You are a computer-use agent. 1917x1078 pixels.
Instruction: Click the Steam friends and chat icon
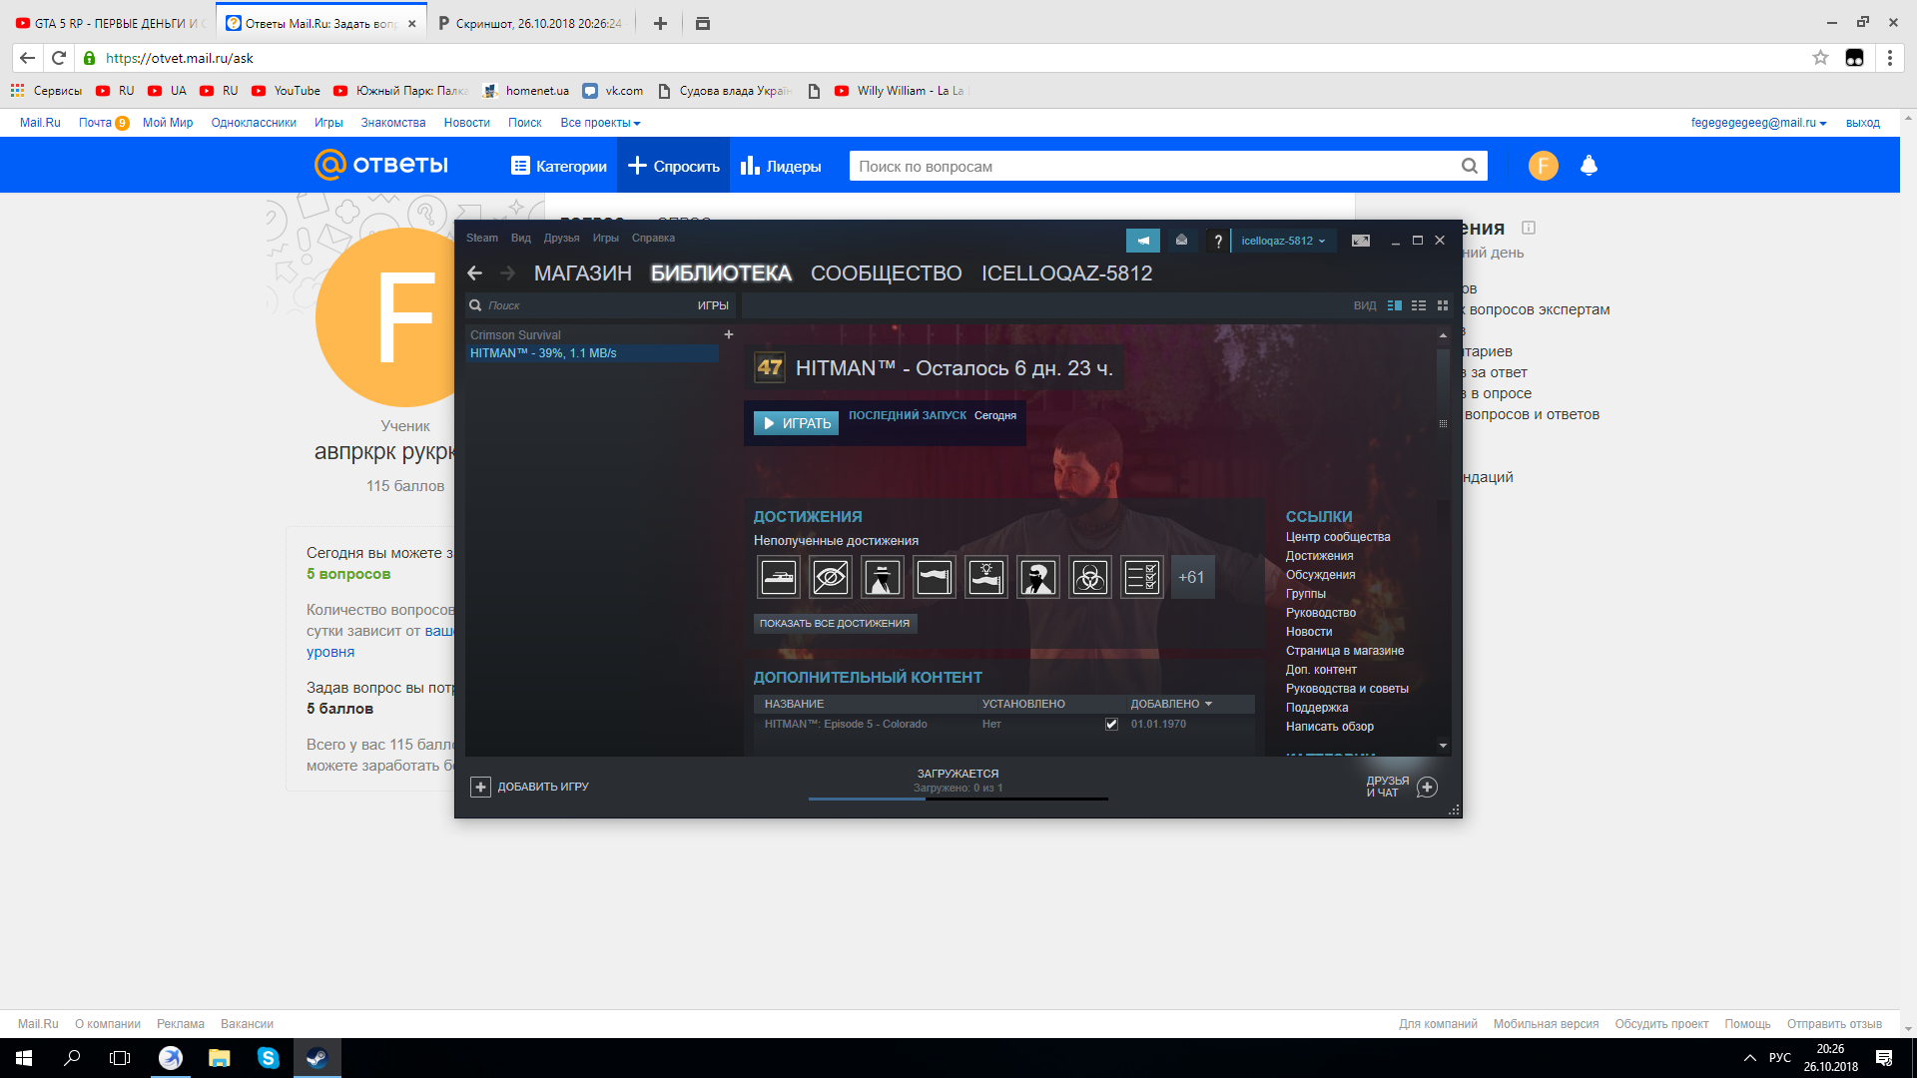pyautogui.click(x=1427, y=786)
